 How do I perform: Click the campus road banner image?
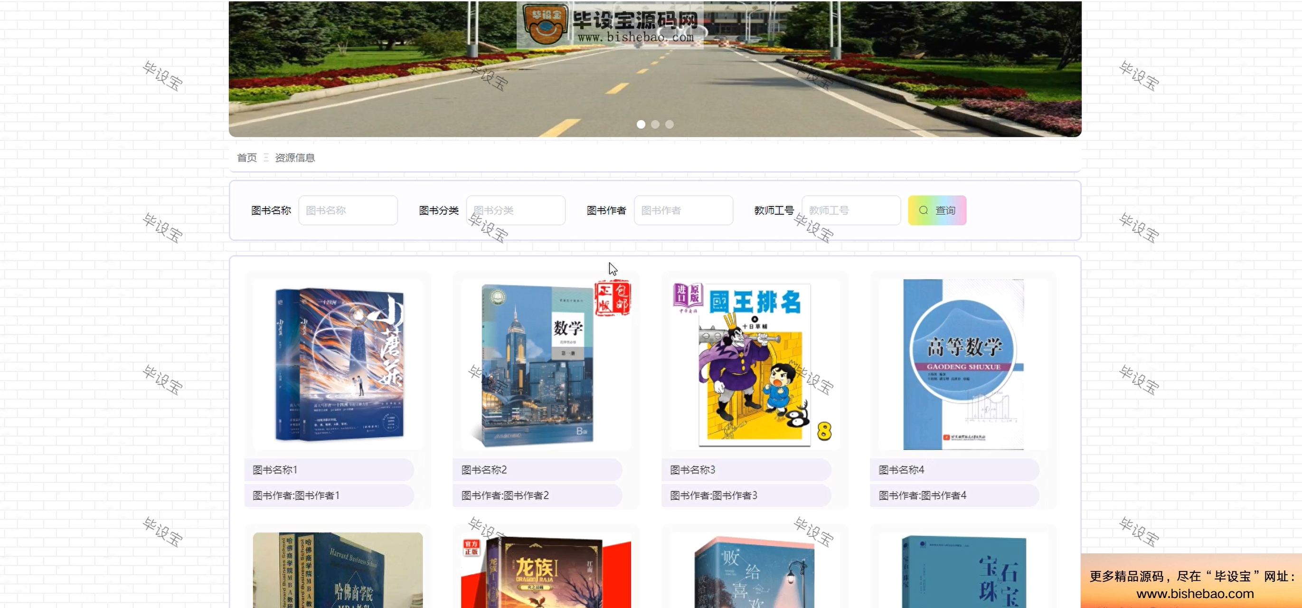coord(655,69)
